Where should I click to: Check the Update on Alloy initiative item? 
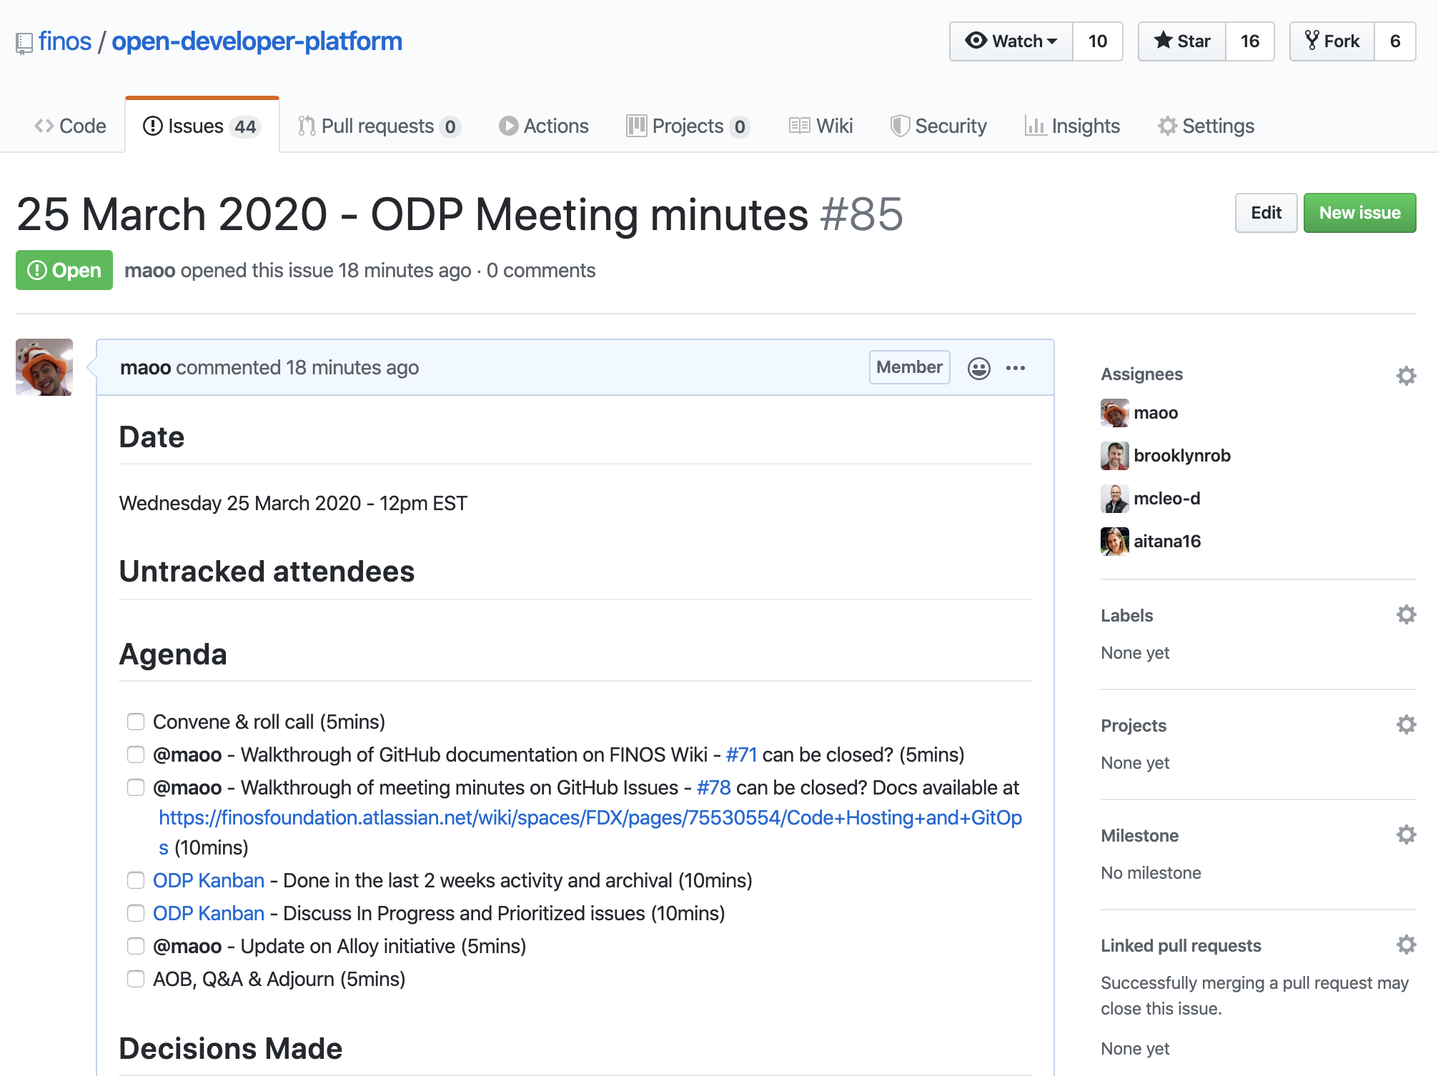pyautogui.click(x=136, y=946)
